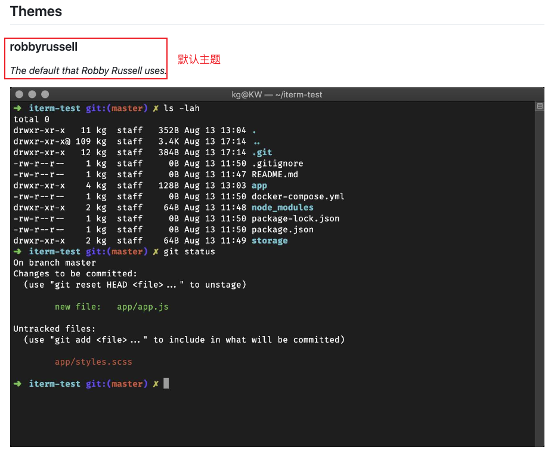Select node_modules directory name
The width and height of the screenshot is (551, 450).
283,208
